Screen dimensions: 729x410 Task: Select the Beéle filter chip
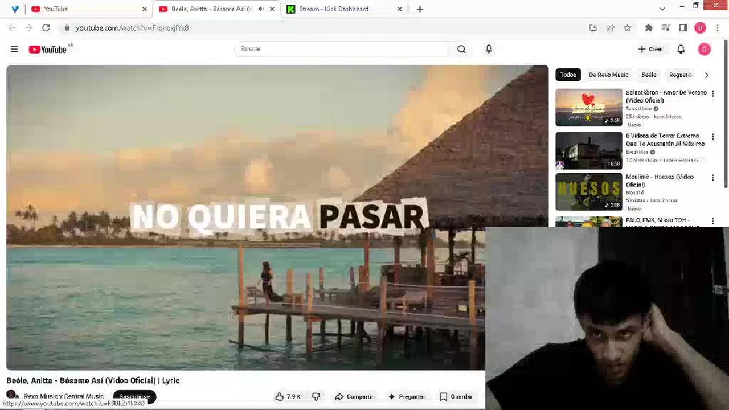[x=649, y=75]
